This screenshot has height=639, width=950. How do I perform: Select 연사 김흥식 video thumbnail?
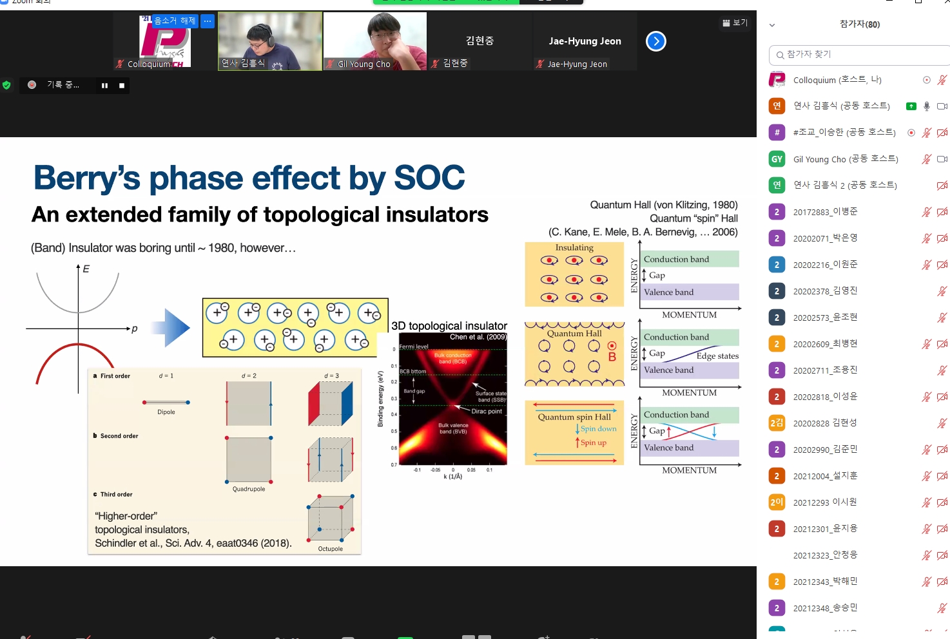(270, 41)
